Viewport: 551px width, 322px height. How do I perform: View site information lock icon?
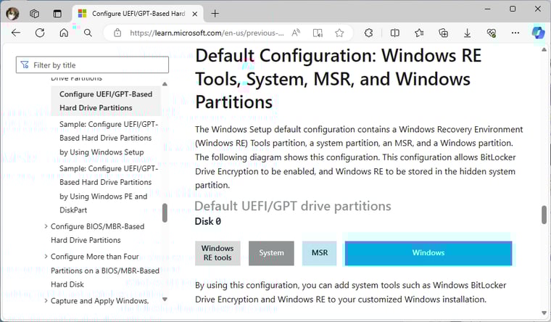117,33
